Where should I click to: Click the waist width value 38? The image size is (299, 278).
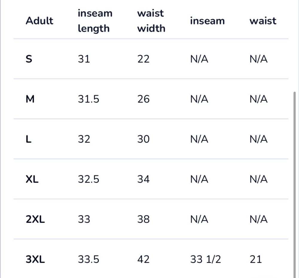(143, 219)
